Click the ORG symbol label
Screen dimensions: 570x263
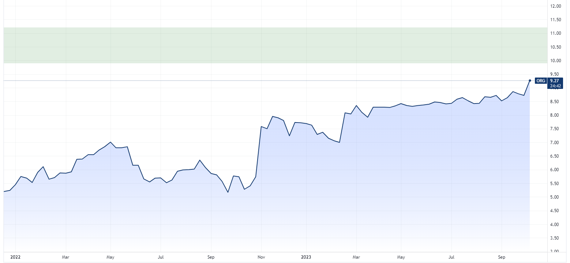(540, 80)
